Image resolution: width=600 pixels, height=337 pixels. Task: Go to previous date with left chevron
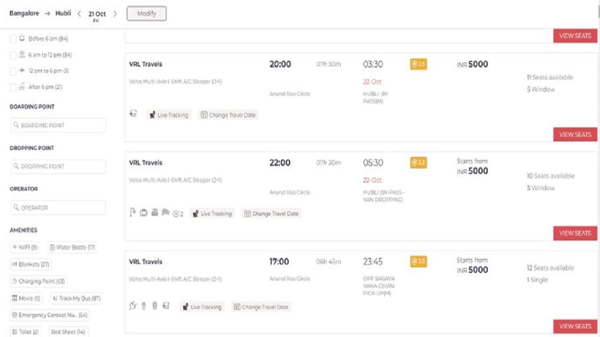pos(79,14)
